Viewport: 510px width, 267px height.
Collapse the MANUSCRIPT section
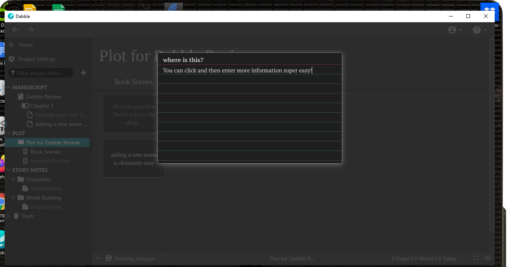tap(9, 87)
